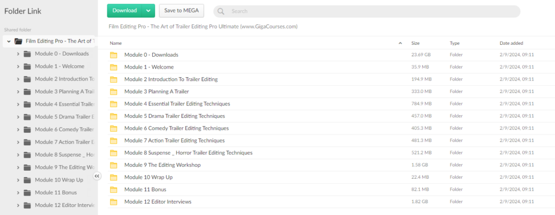Click the '521.2 MB' size value

[421, 153]
